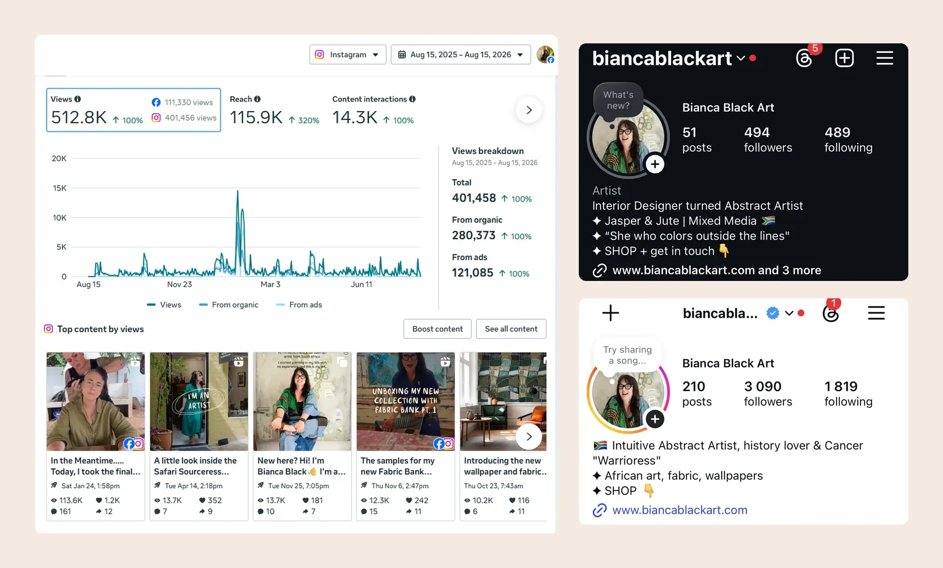
Task: Open the Fabric Bank unboxing post thumbnail
Action: tap(405, 401)
